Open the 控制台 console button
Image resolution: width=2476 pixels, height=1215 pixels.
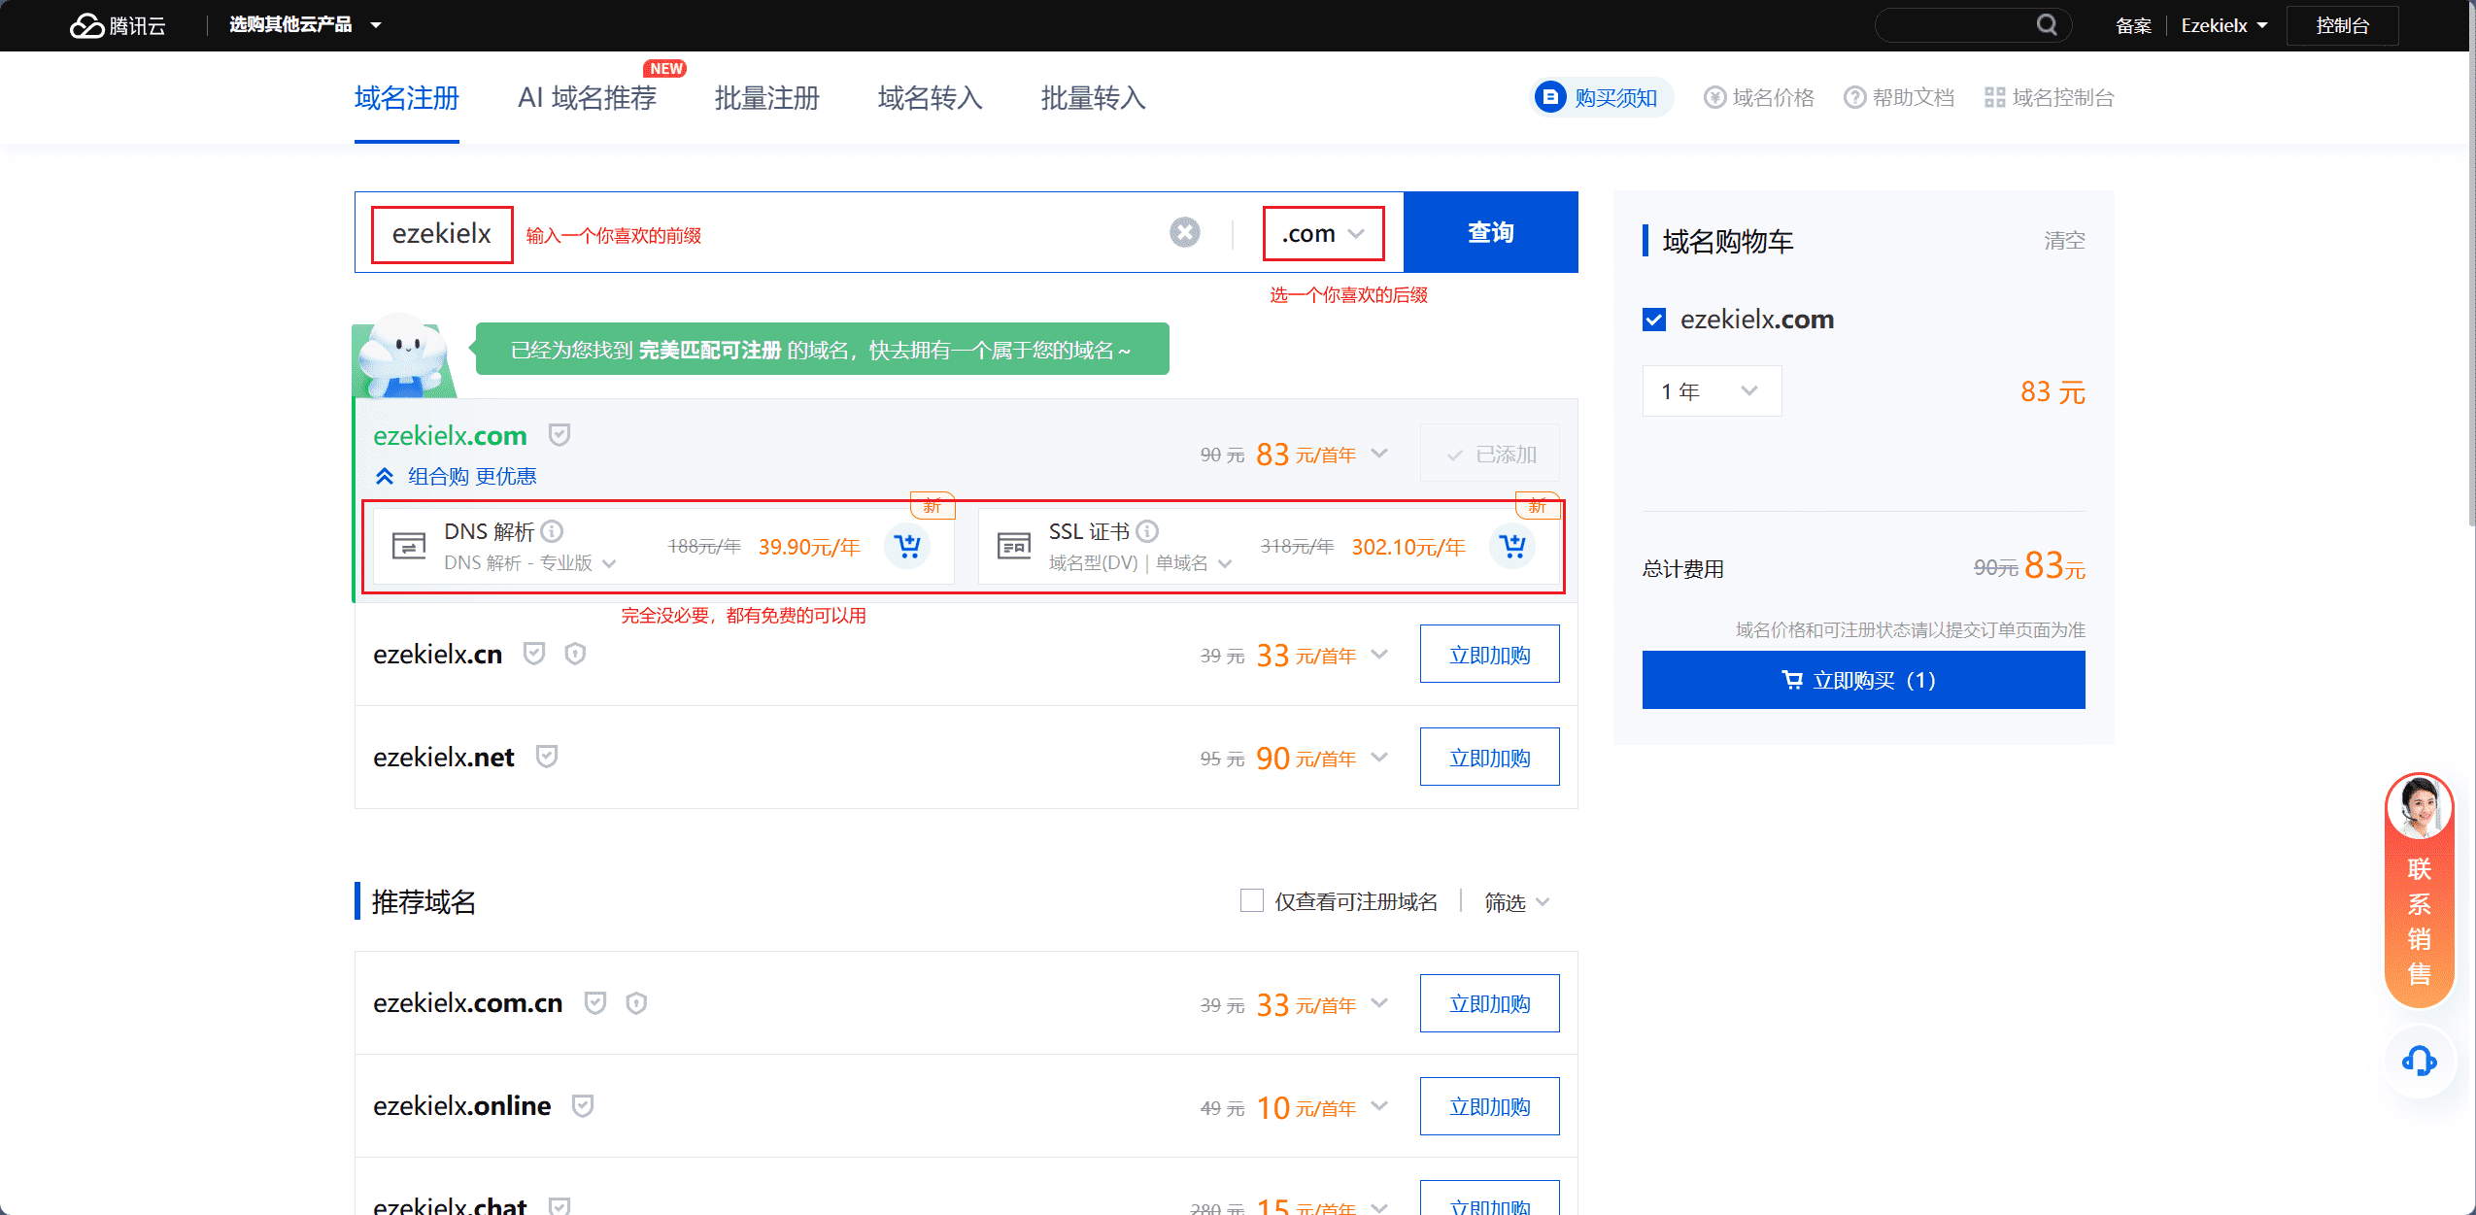2342,25
